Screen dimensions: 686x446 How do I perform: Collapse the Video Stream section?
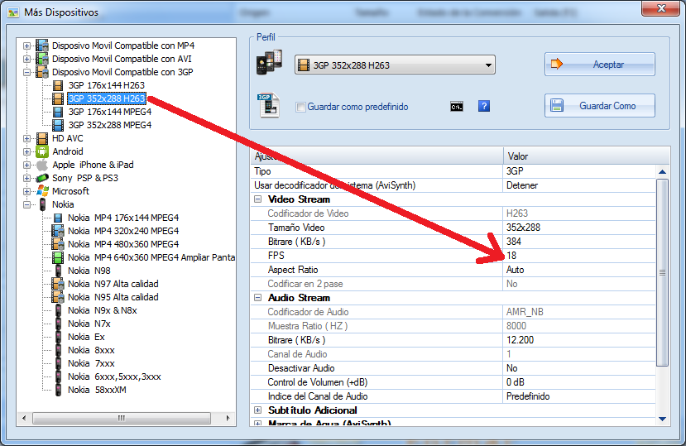pos(258,199)
